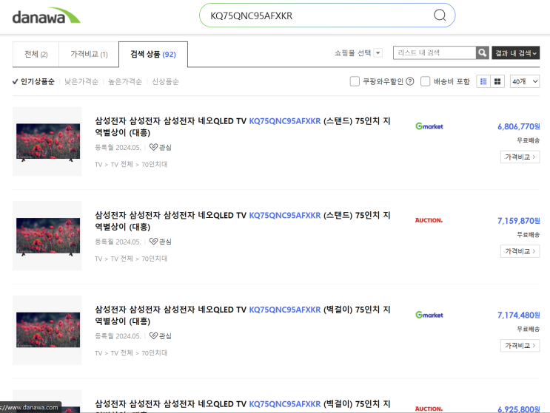
Task: Open Gmarket 벽걸이 product title, 7,174,480원
Action: [x=242, y=315]
